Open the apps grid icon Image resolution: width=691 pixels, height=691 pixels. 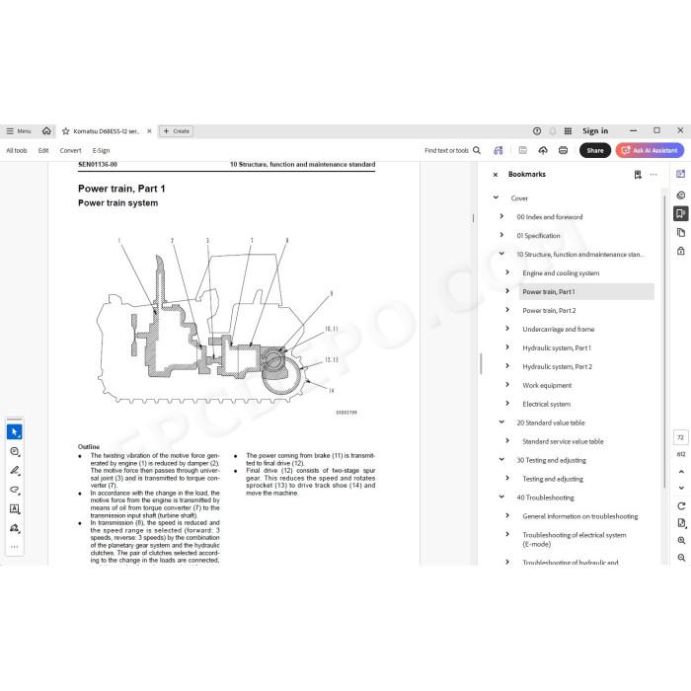568,131
